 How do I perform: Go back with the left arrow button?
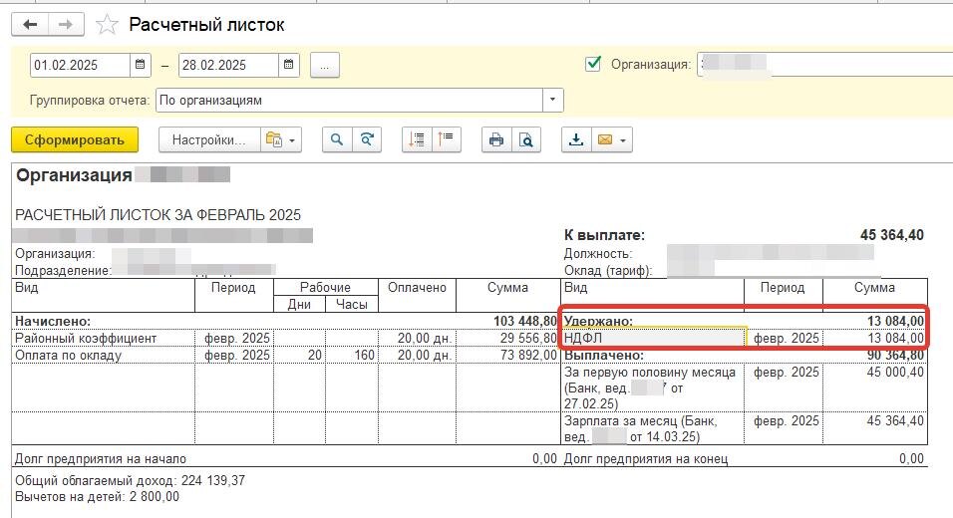(30, 24)
